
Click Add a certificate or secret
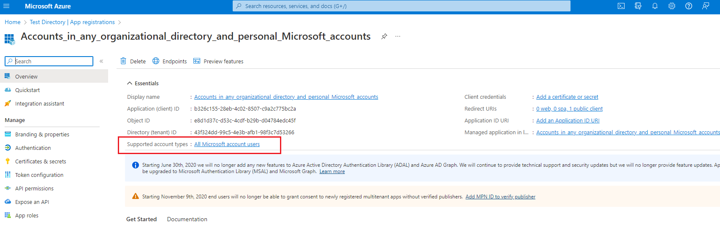(567, 97)
